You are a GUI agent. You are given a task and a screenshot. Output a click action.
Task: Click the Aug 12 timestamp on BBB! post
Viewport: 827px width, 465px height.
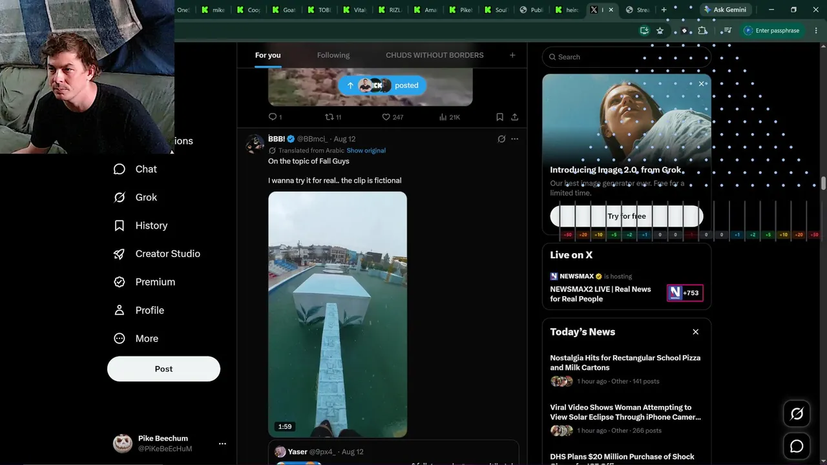[344, 139]
